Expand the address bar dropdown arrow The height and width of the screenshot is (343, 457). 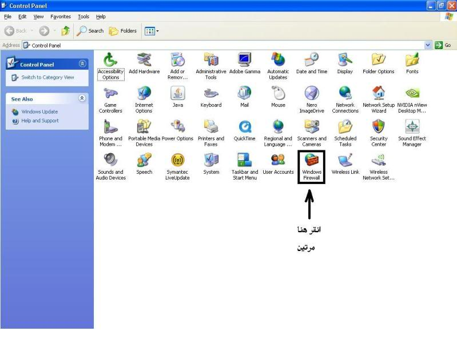(x=428, y=45)
